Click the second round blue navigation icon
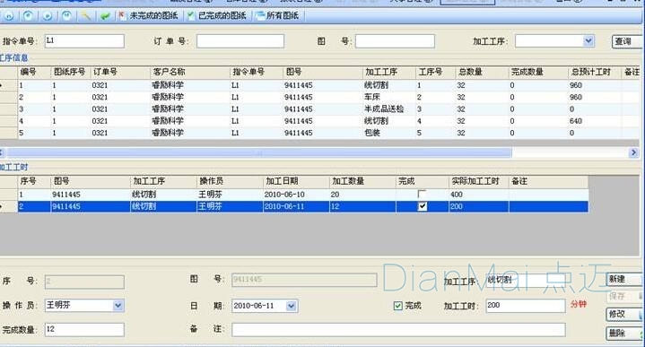The image size is (645, 347). (x=28, y=16)
